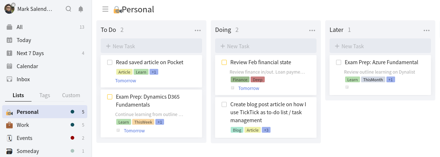This screenshot has width=440, height=157.
Task: Check off Read saved article on Pocket
Action: coord(110,62)
